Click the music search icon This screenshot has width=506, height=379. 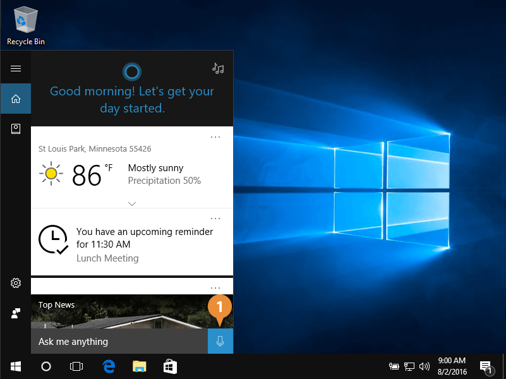pyautogui.click(x=218, y=68)
